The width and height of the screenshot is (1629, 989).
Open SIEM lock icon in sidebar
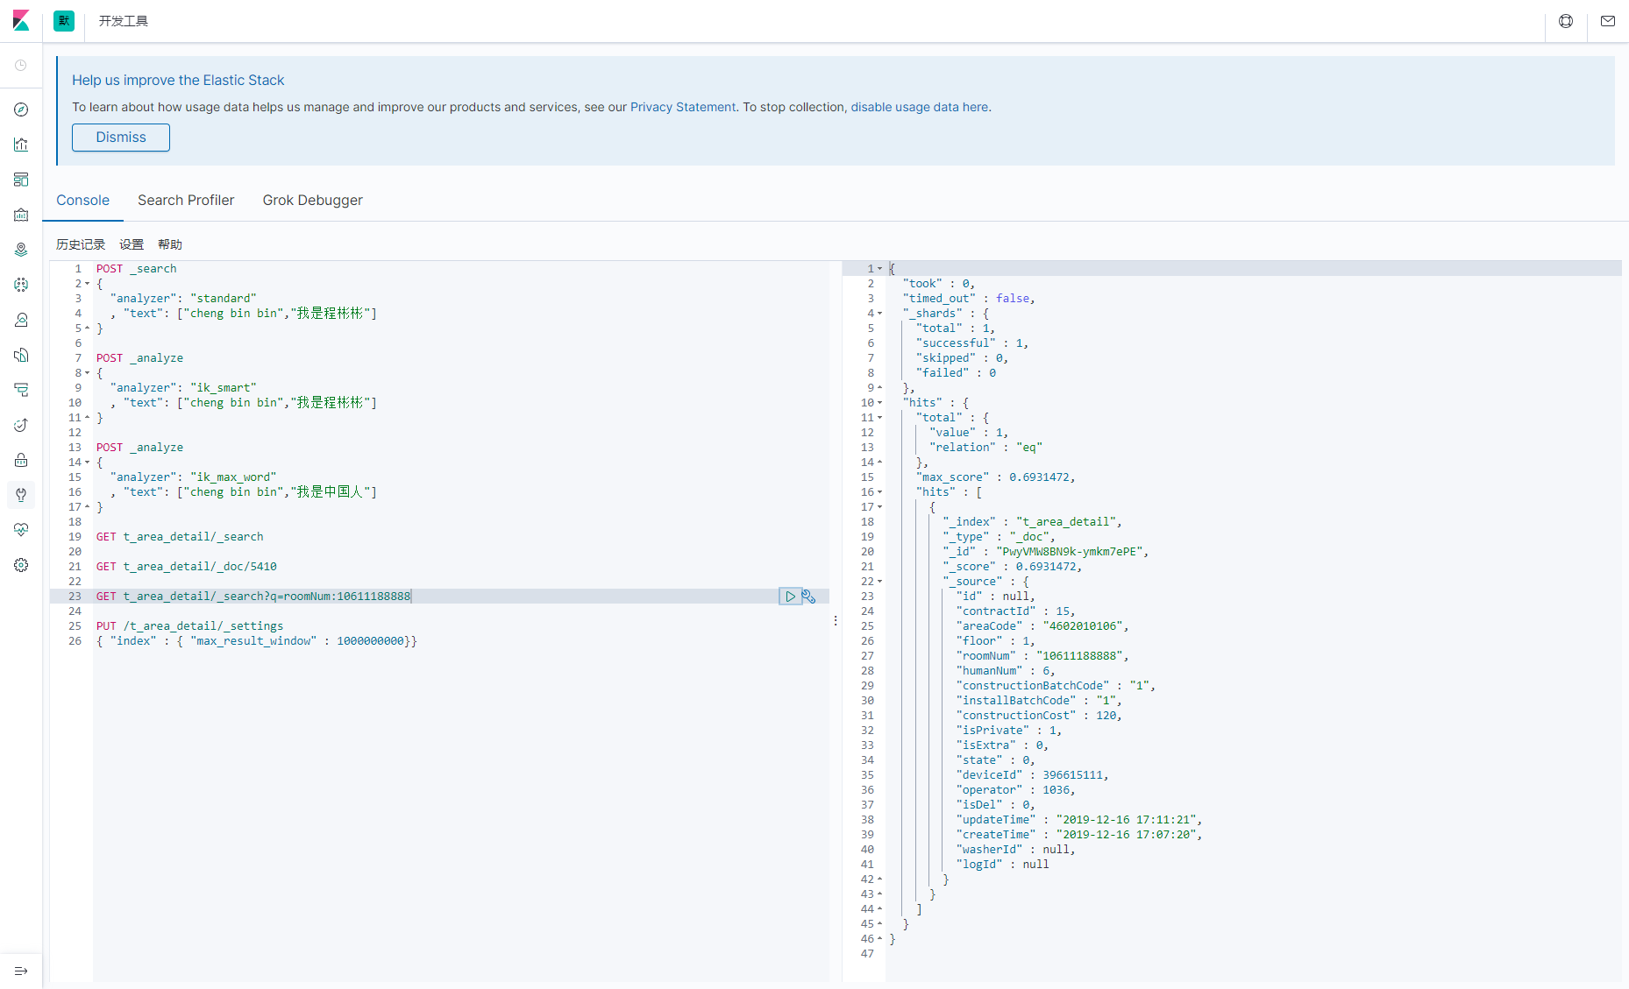pos(21,460)
